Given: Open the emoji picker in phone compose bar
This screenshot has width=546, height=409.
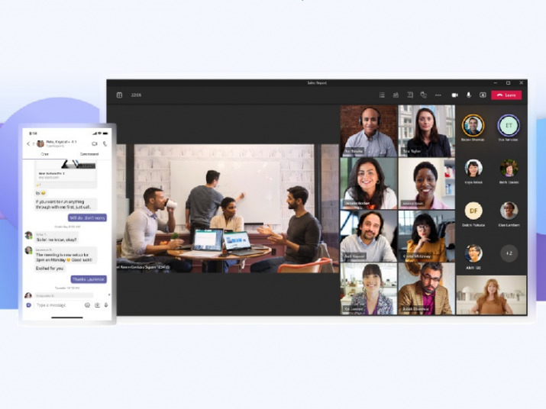Looking at the screenshot, I should 87,305.
